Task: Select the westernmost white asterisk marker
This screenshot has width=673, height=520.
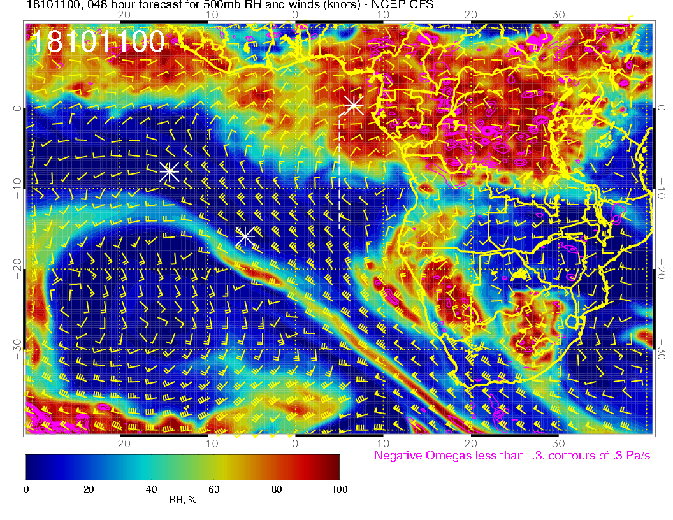Action: pyautogui.click(x=169, y=171)
